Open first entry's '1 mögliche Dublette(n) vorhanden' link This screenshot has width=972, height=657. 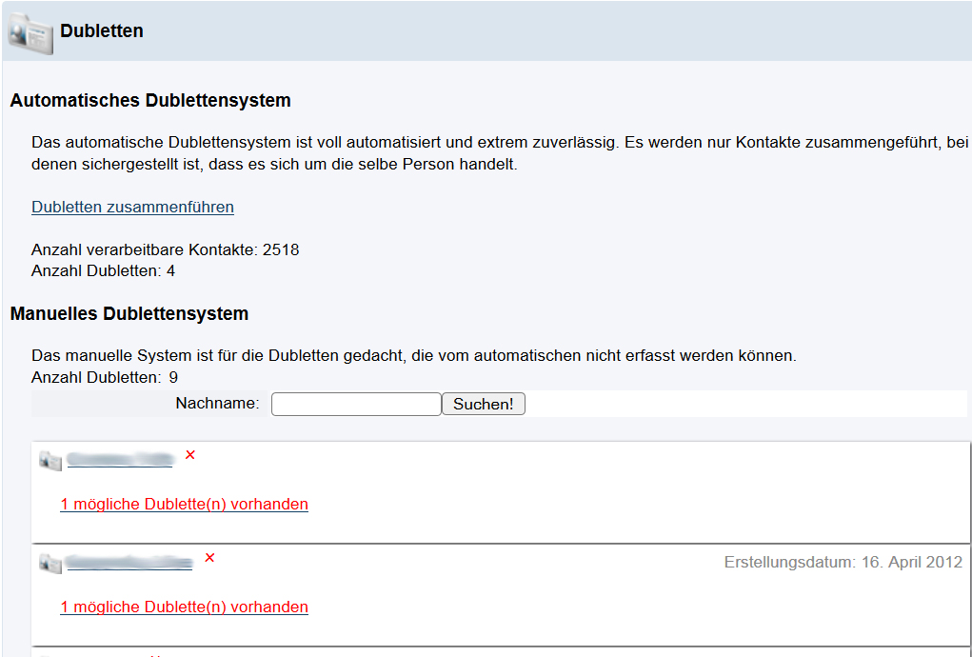184,504
